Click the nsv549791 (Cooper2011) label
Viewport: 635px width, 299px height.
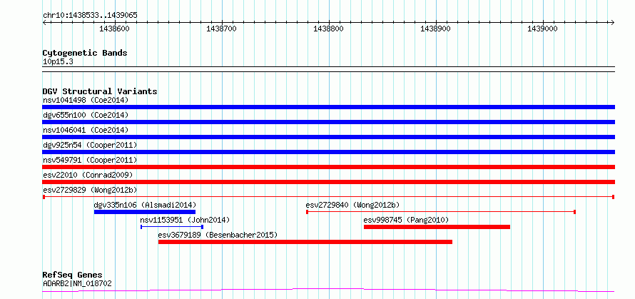point(90,160)
